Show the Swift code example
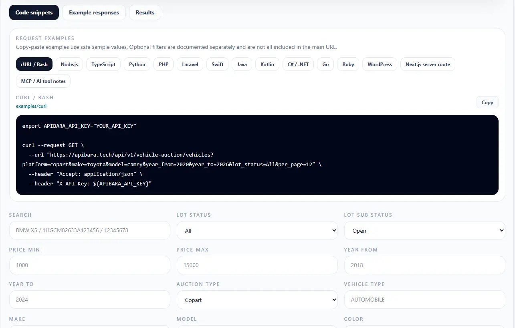 click(218, 64)
